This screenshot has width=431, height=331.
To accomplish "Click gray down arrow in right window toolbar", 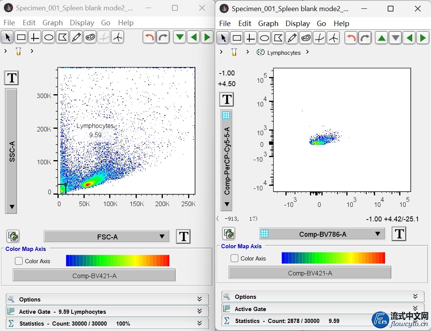I will [395, 38].
